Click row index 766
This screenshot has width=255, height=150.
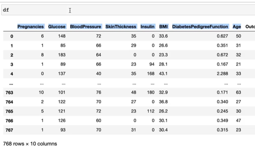9,121
